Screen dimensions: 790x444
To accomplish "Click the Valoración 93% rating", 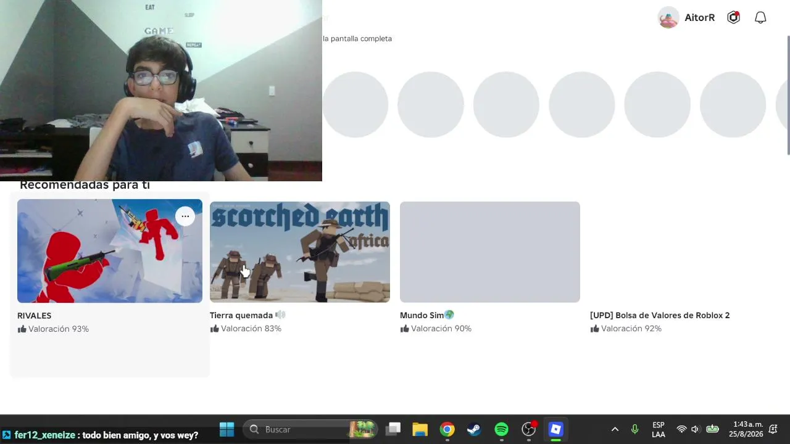I will [x=53, y=329].
